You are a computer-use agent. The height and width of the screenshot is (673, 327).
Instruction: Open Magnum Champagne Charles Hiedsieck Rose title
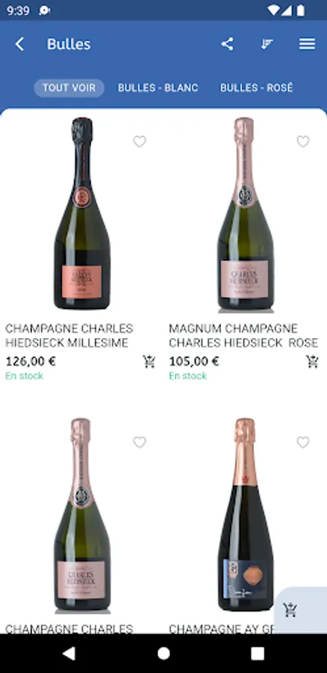pos(243,336)
